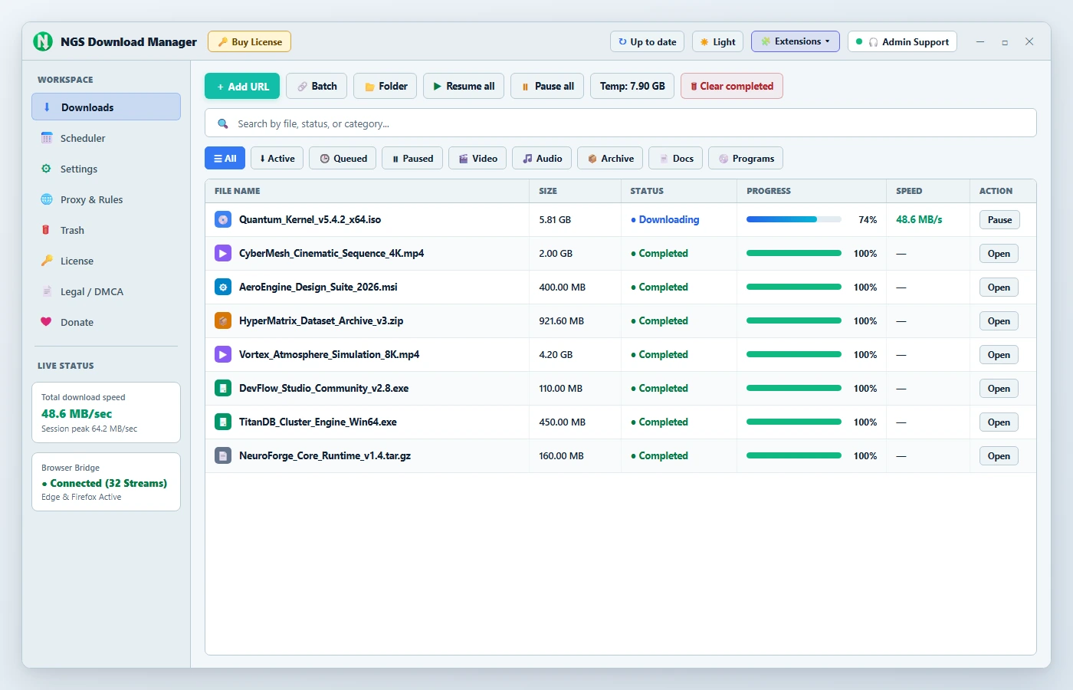Filter list by Queued downloads

point(343,158)
